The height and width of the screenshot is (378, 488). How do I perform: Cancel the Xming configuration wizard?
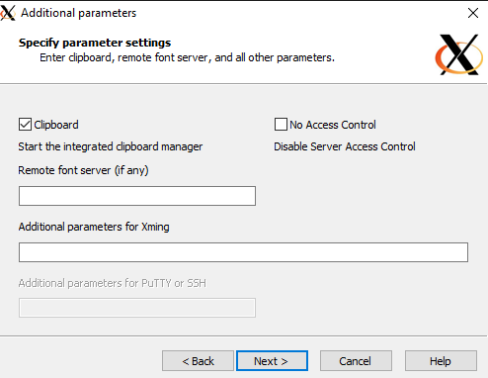tap(356, 361)
